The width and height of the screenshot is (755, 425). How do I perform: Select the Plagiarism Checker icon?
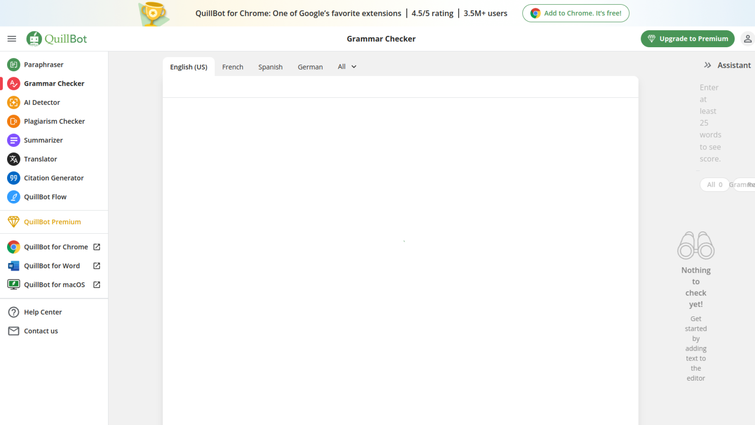click(13, 121)
